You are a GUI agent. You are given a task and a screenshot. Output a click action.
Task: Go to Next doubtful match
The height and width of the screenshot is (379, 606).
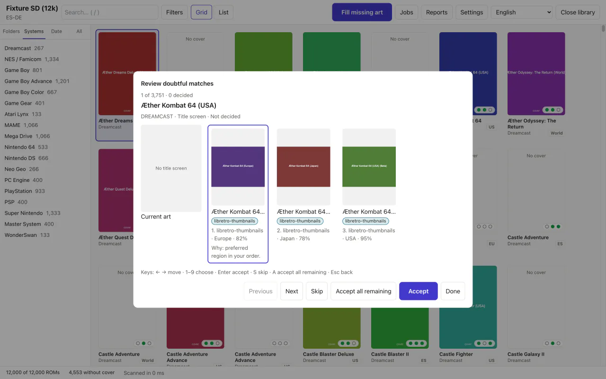point(292,291)
